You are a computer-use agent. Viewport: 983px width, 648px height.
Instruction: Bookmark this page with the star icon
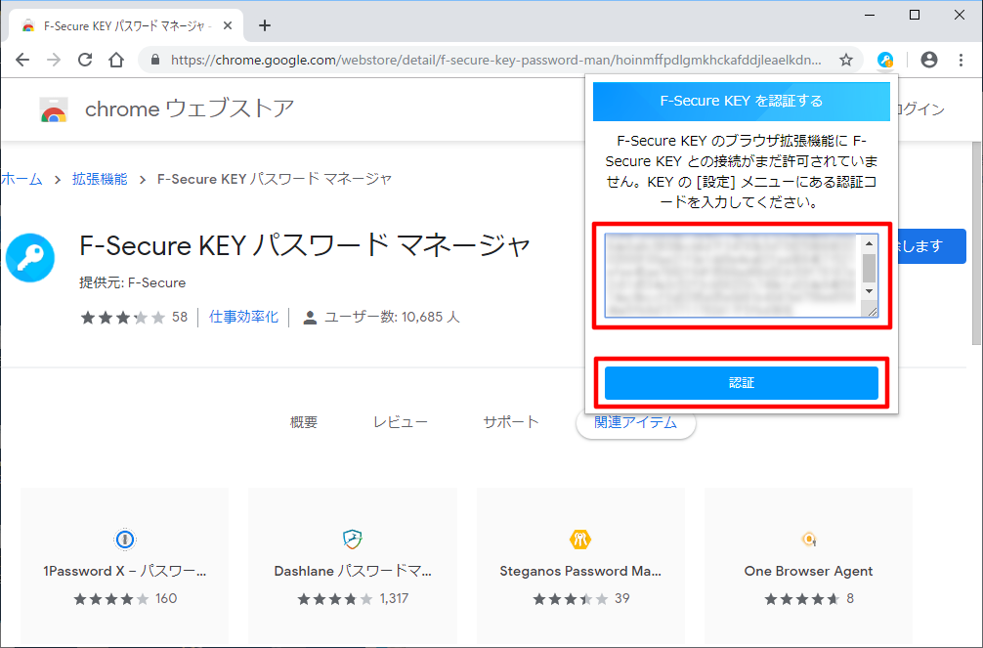pos(845,60)
